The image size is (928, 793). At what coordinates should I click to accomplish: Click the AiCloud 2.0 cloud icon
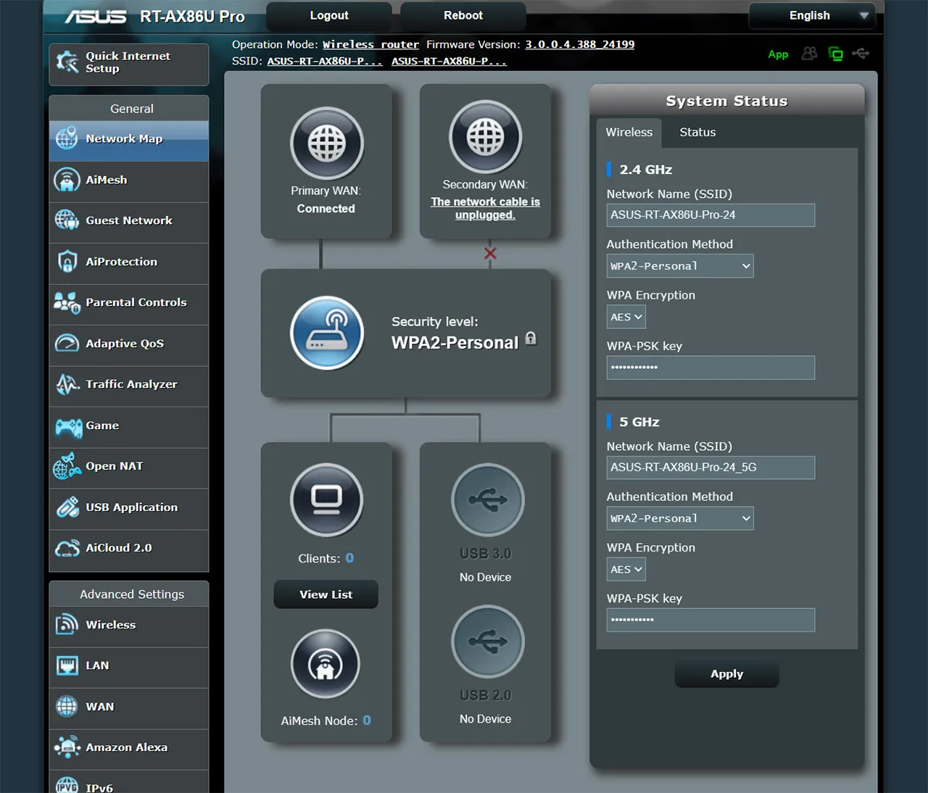pyautogui.click(x=67, y=548)
